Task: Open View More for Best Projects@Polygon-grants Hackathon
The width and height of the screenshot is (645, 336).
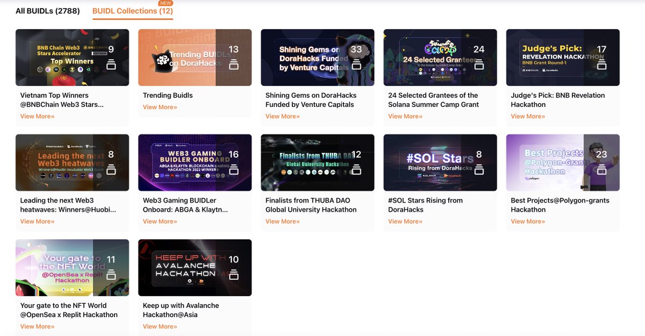Action: click(527, 221)
